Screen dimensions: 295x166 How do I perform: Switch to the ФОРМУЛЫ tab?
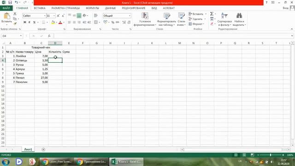[92, 8]
